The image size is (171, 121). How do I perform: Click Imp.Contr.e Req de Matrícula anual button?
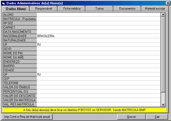27,117
